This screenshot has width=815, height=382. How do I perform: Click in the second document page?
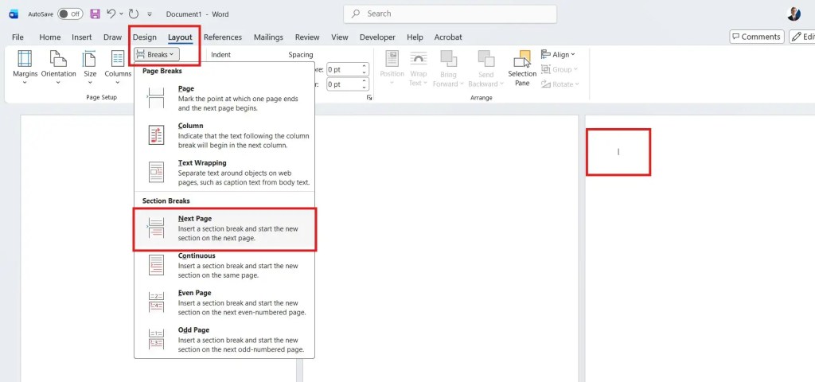coord(440,248)
